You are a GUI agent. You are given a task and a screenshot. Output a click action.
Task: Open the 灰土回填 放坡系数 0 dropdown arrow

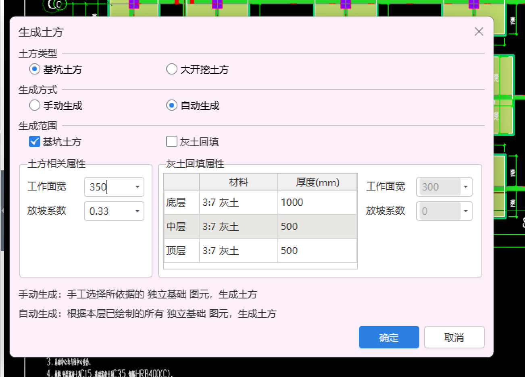[x=466, y=211]
